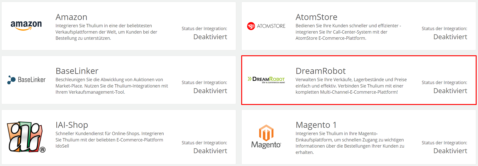The image size is (478, 166).
Task: Click the AtomStore description text
Action: pos(348,32)
